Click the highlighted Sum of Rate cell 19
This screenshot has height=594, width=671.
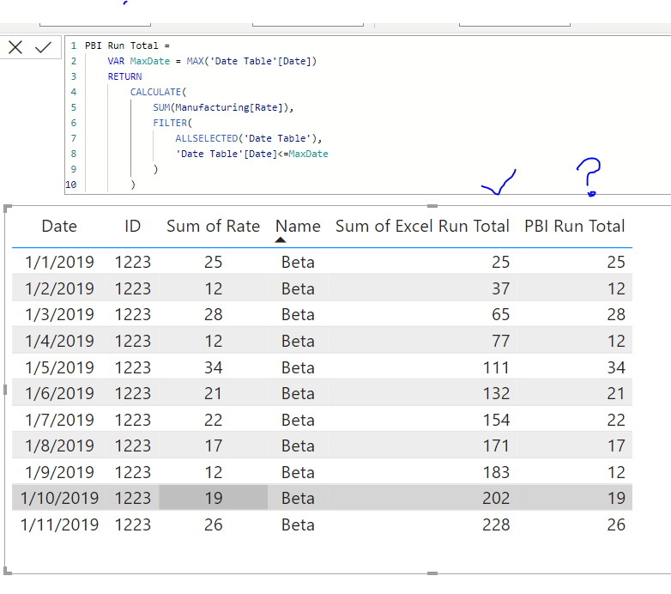click(x=213, y=498)
